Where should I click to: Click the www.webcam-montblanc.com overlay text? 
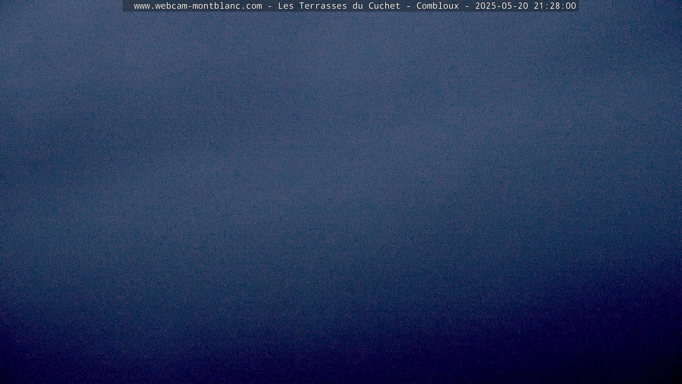click(x=198, y=6)
